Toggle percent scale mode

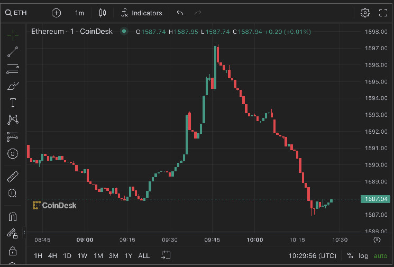[350, 256]
